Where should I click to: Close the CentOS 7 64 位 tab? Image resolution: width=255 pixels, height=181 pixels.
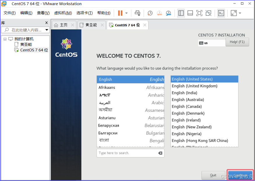pyautogui.click(x=145, y=25)
